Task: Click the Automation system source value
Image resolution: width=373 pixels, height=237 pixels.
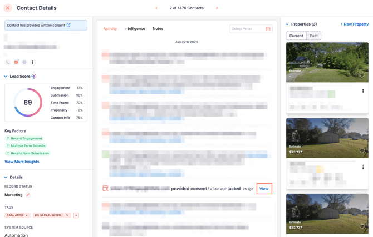Action: point(16,235)
